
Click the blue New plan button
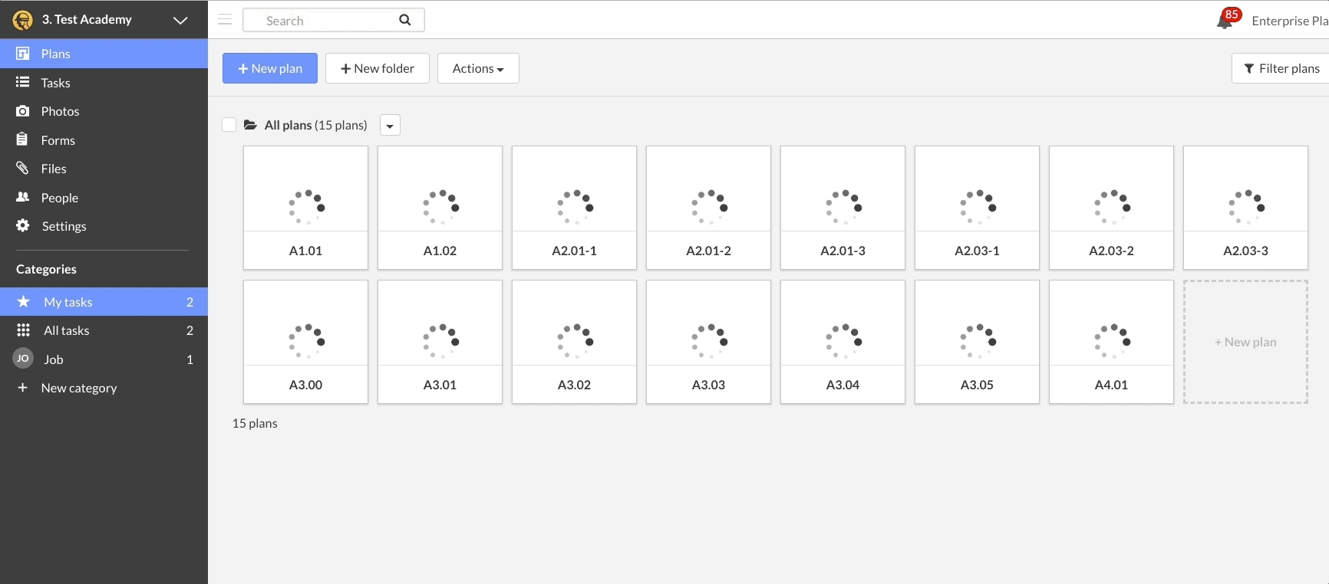tap(270, 68)
